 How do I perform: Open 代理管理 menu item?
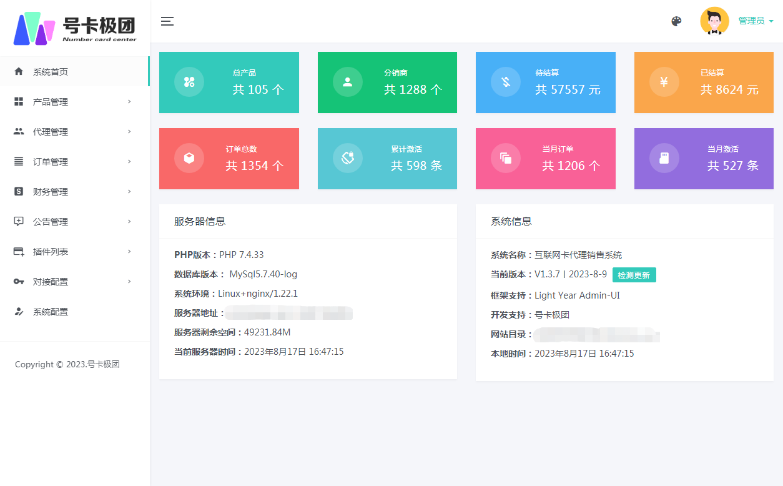74,132
